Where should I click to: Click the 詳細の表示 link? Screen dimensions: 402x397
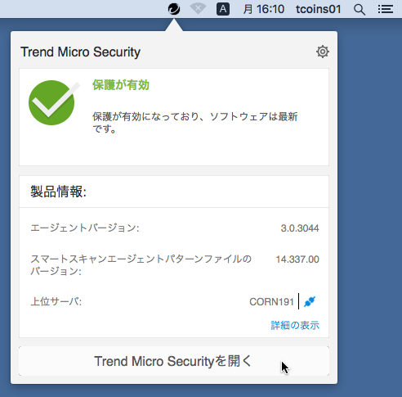coord(295,325)
